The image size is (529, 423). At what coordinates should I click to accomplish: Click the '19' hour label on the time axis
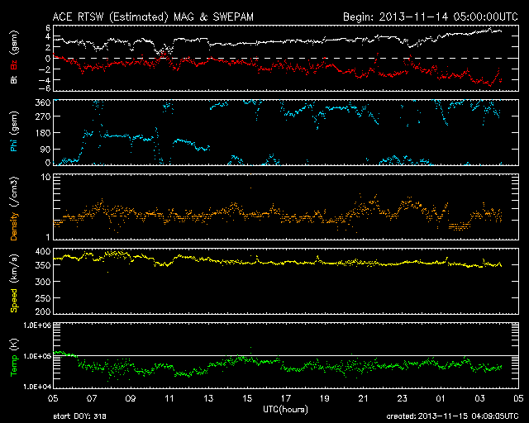click(x=324, y=398)
